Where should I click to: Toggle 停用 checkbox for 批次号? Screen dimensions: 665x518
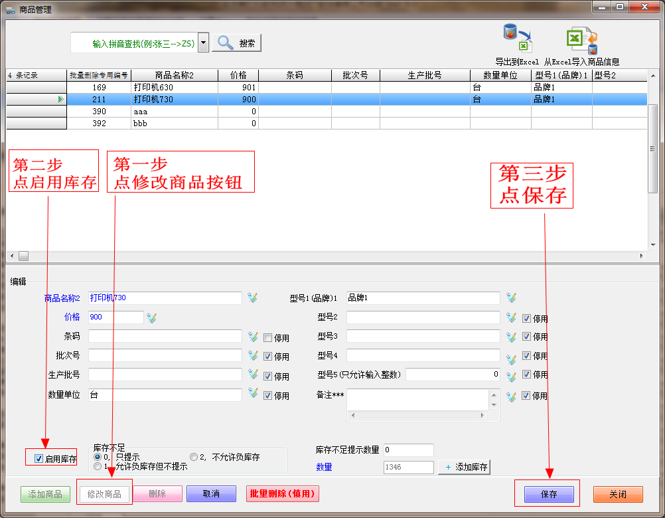pos(267,357)
